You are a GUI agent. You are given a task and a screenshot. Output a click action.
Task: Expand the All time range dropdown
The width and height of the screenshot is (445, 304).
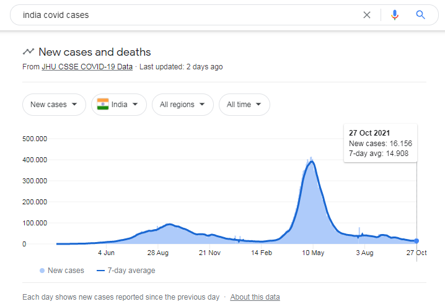point(244,105)
